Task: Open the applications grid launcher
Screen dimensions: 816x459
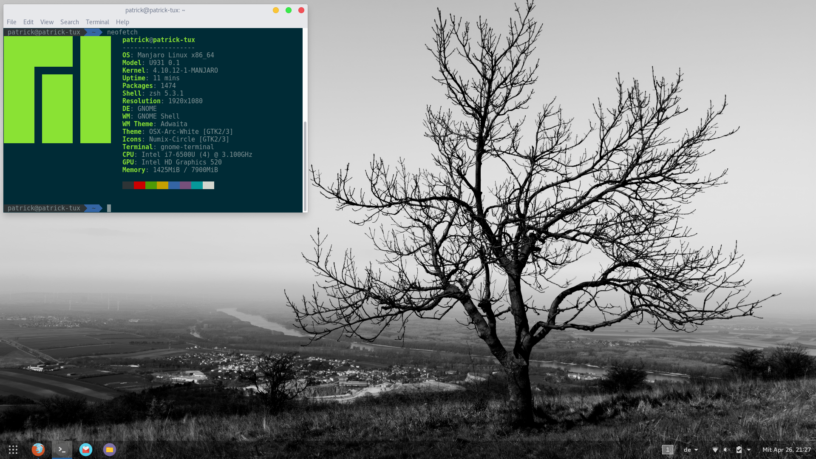Action: coord(13,449)
